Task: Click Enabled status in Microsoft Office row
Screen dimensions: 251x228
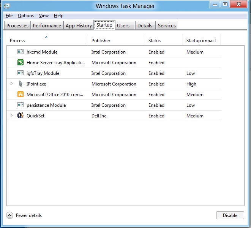Action: (156, 95)
